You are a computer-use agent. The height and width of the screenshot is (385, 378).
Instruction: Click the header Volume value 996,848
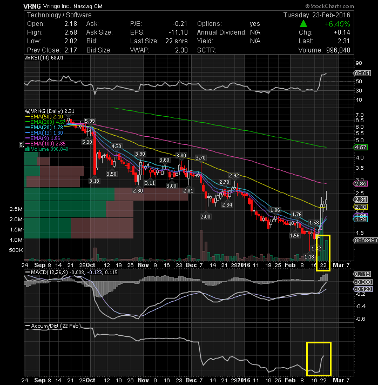(x=338, y=50)
